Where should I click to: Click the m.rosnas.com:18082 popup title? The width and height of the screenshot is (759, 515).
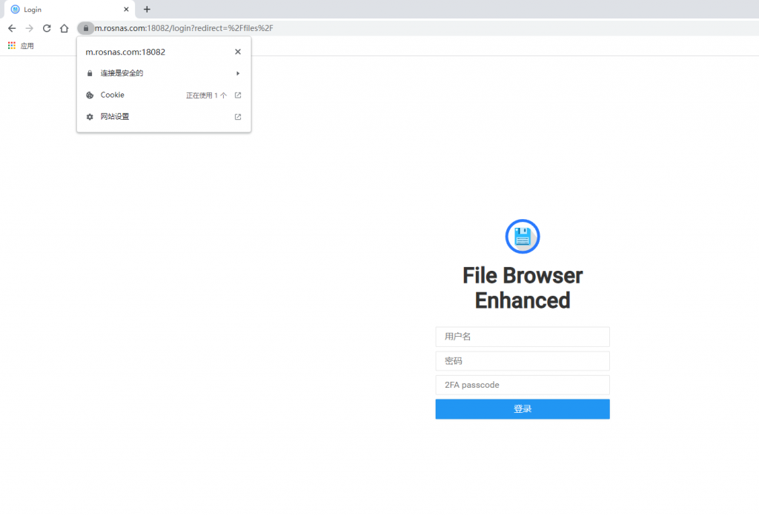point(125,53)
